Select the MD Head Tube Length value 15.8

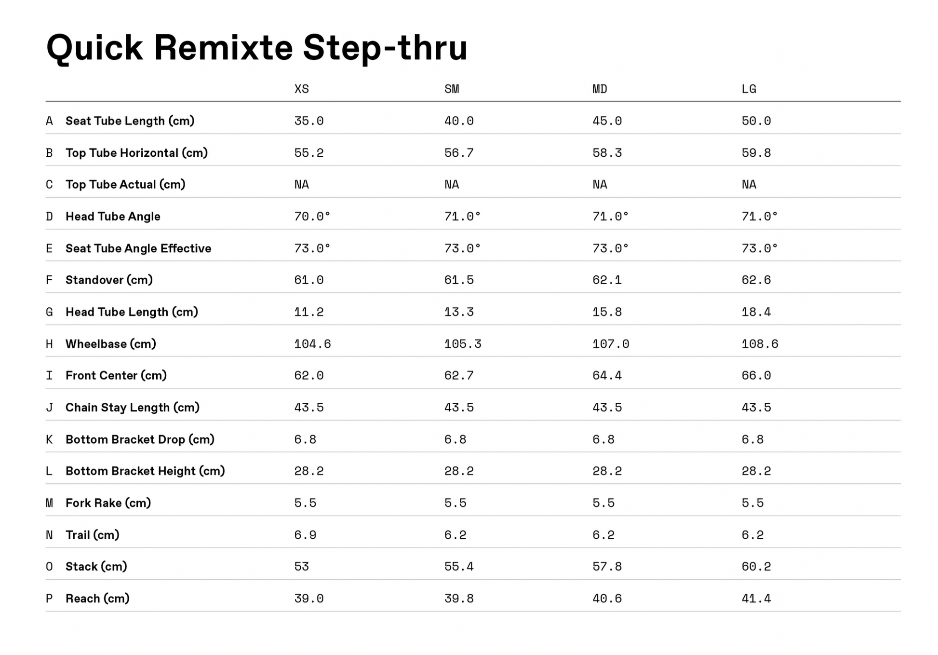point(607,312)
